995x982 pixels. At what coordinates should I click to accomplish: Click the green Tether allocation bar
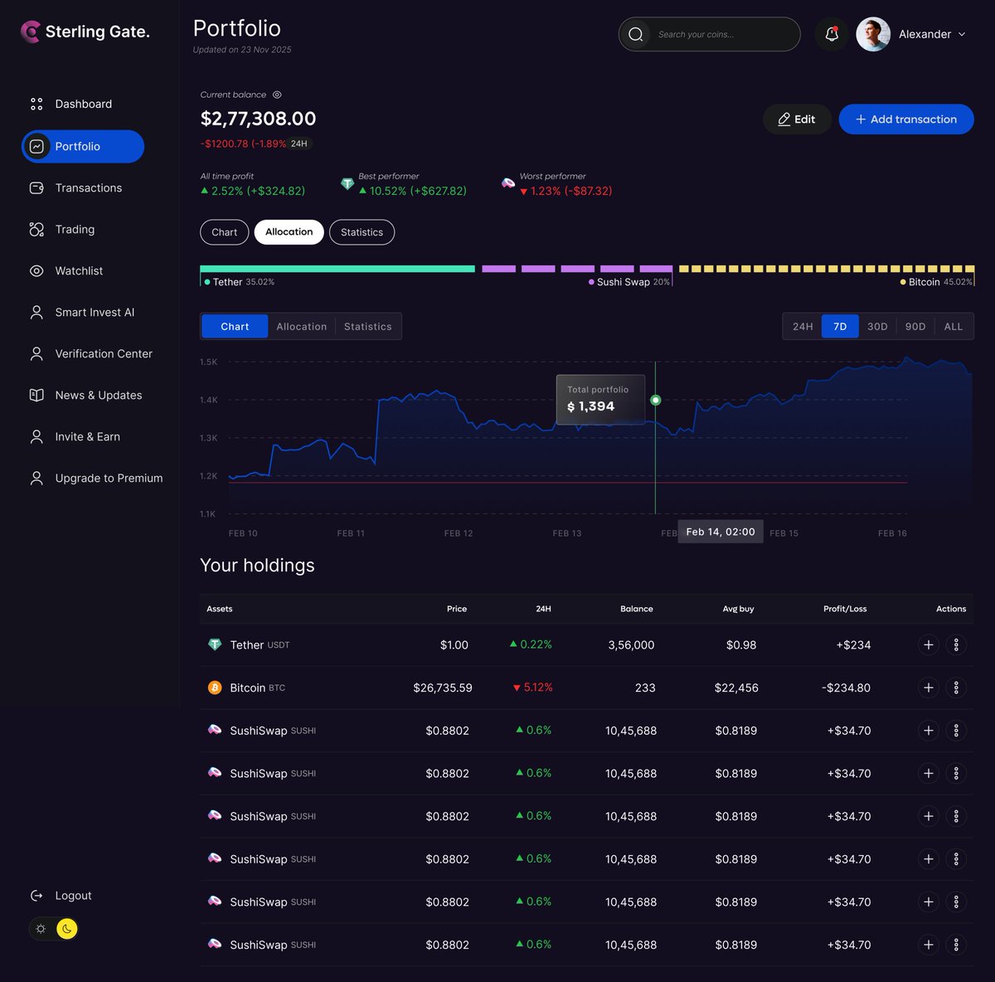[337, 269]
